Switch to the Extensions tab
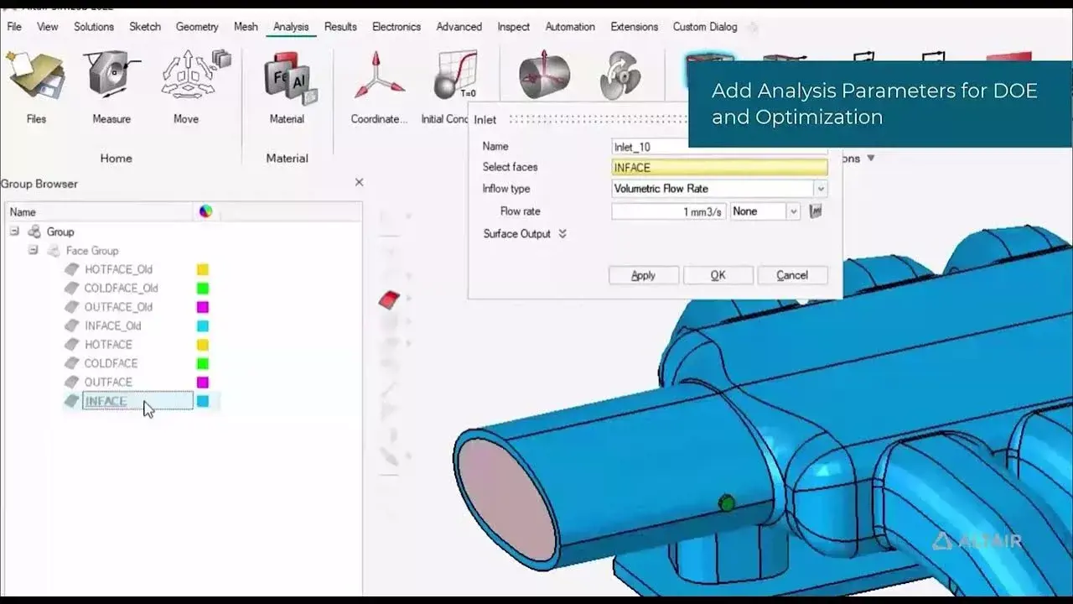Screen dimensions: 1073x604 tap(635, 27)
